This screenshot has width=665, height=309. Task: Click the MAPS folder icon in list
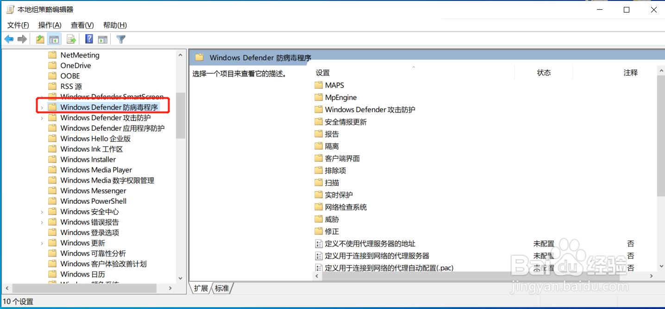319,85
